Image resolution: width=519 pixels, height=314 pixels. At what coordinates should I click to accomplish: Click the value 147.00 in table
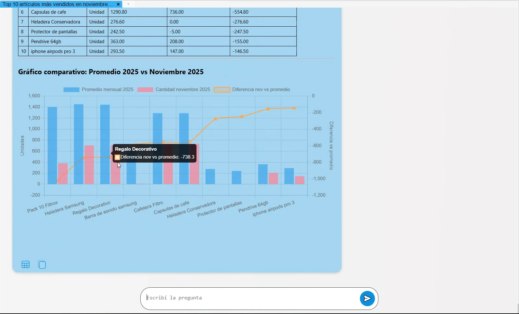(x=177, y=51)
